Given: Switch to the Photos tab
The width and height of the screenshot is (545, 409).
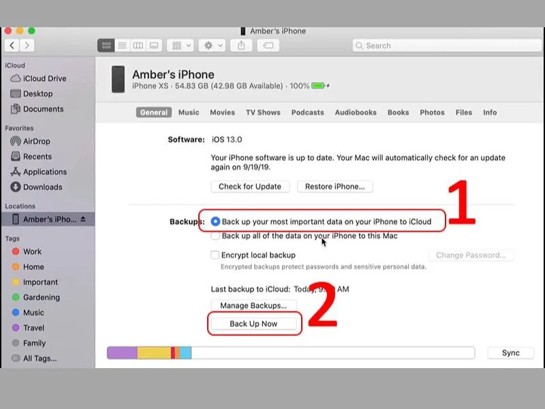Looking at the screenshot, I should click(432, 112).
